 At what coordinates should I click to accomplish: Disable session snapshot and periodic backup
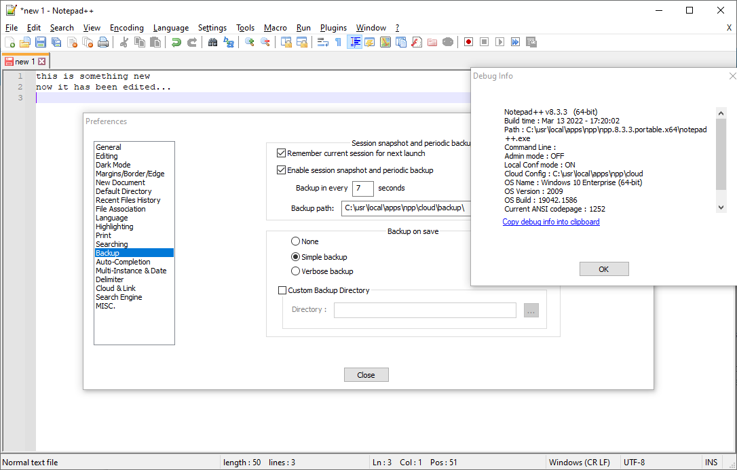282,170
